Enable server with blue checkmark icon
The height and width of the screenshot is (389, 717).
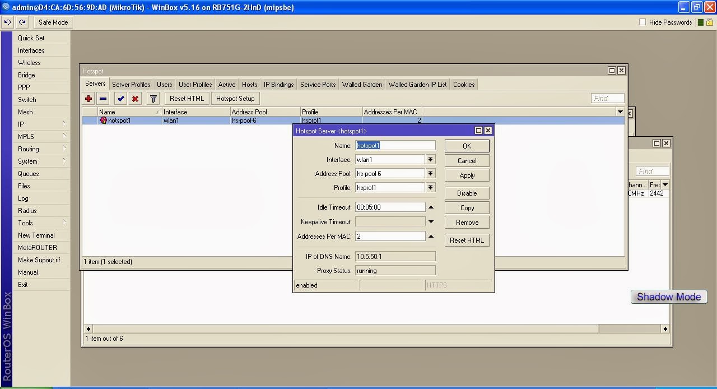pos(120,99)
